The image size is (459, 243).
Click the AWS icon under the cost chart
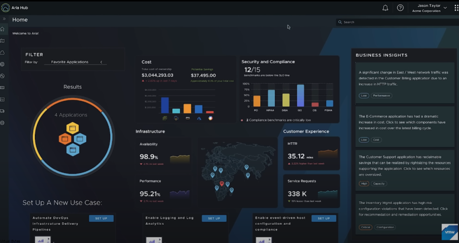(188, 118)
